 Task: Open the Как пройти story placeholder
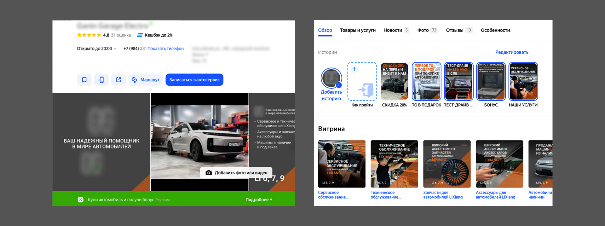(362, 82)
